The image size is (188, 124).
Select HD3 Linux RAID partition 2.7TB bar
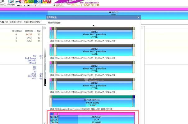tap(94, 67)
